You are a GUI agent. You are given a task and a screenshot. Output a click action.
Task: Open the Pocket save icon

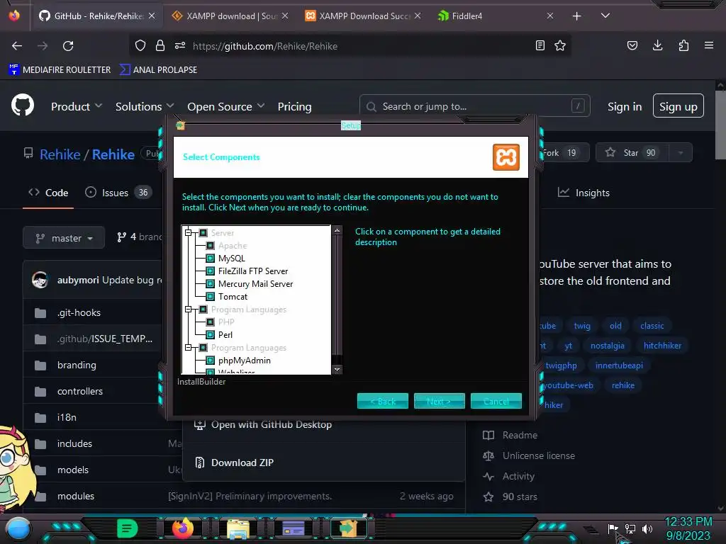632,45
